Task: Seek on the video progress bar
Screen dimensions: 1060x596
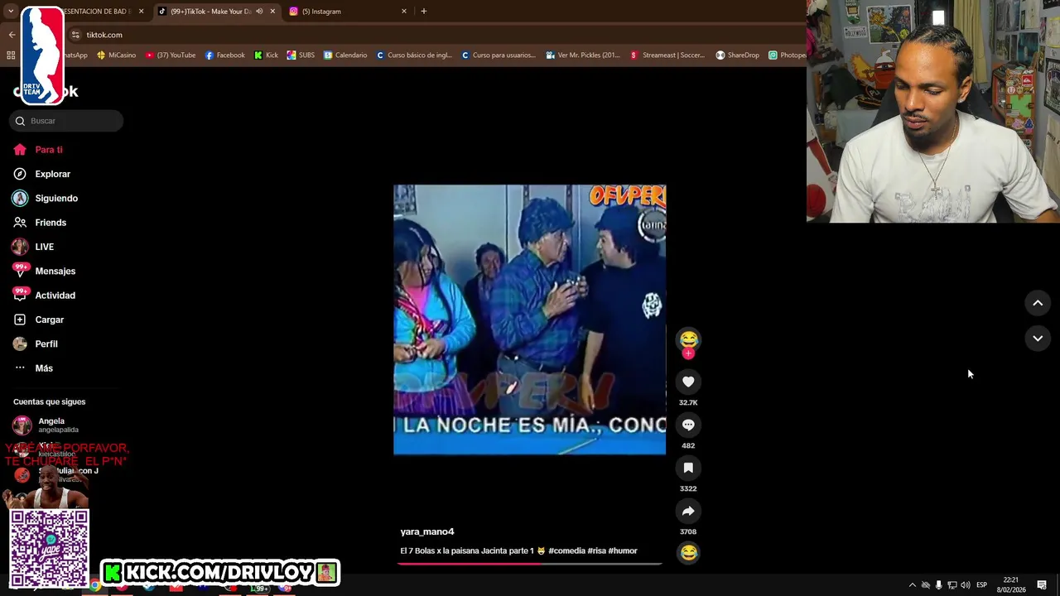Action: (x=530, y=564)
